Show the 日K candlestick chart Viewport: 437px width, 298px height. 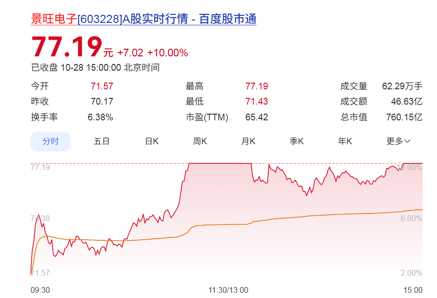pos(152,141)
